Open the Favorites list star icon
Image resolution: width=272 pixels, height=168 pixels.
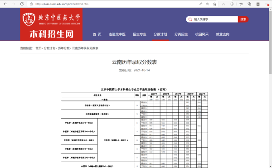coord(241,4)
